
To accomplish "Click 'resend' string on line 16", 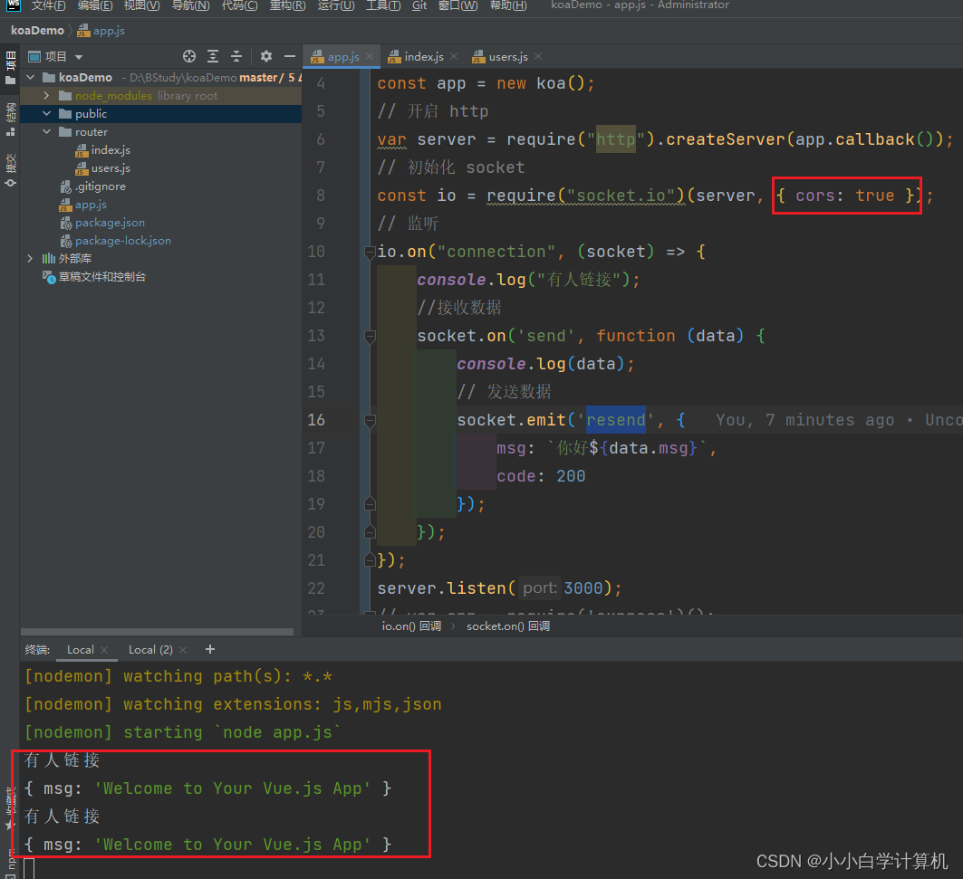I will [615, 420].
